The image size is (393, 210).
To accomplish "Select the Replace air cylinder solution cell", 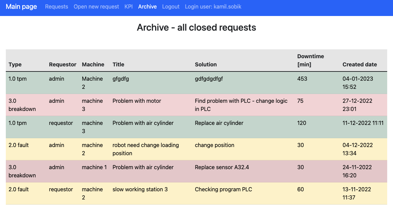I will click(219, 123).
